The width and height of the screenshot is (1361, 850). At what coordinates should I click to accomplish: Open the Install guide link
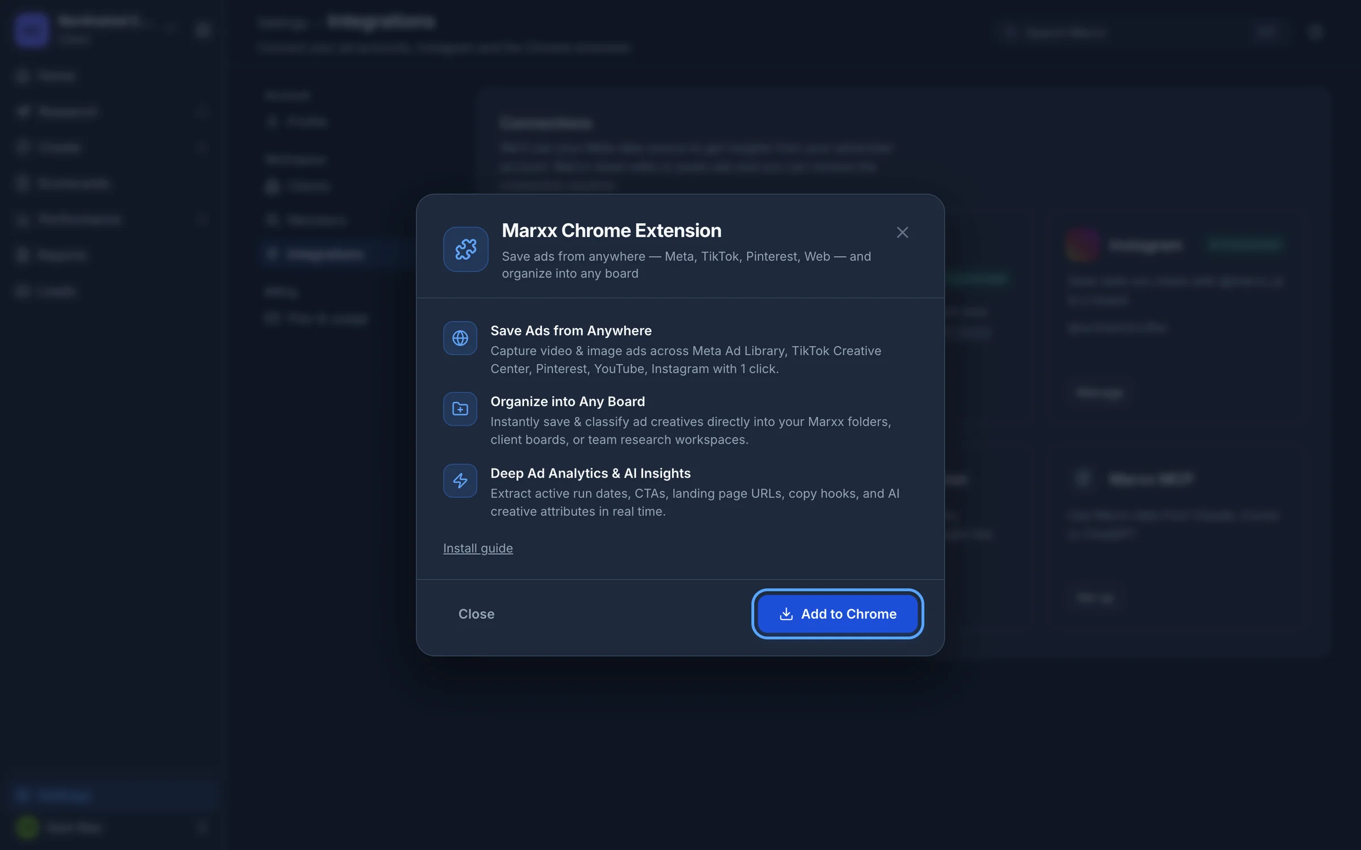coord(478,548)
